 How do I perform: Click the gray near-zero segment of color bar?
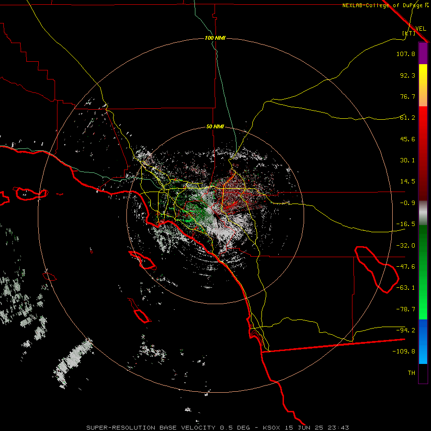pyautogui.click(x=423, y=213)
